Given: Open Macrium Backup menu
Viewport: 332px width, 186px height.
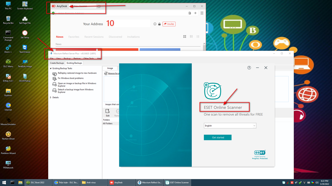Looking at the screenshot, I should tap(67, 59).
